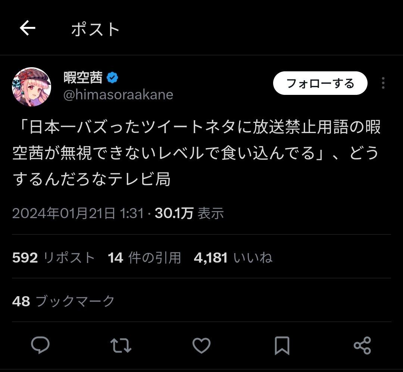Open the reply speech bubble icon
This screenshot has height=372, width=403.
40,345
